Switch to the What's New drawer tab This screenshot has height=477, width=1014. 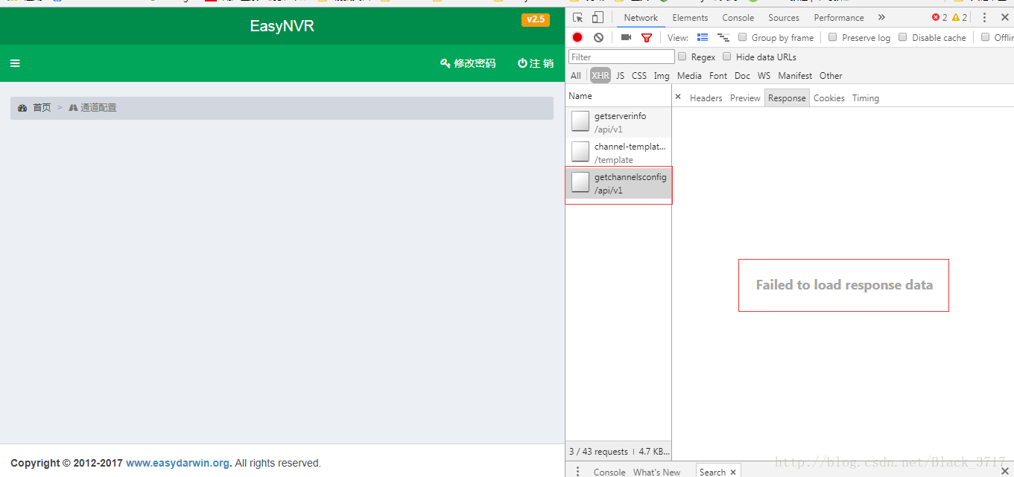(x=656, y=472)
